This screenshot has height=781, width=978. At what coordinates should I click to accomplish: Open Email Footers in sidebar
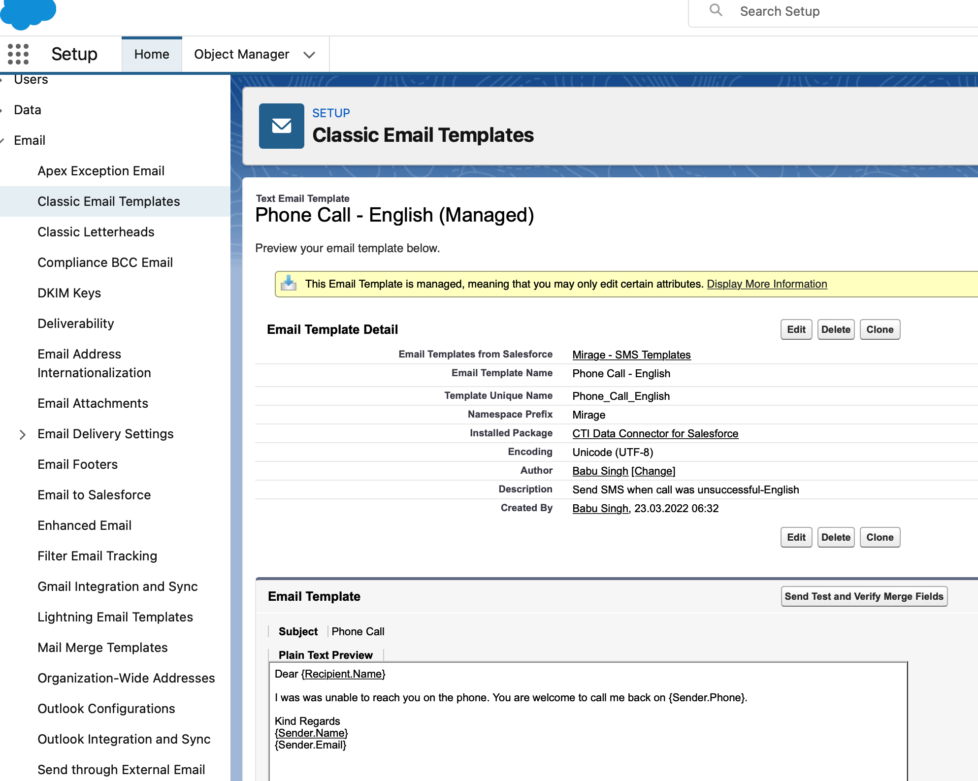78,464
